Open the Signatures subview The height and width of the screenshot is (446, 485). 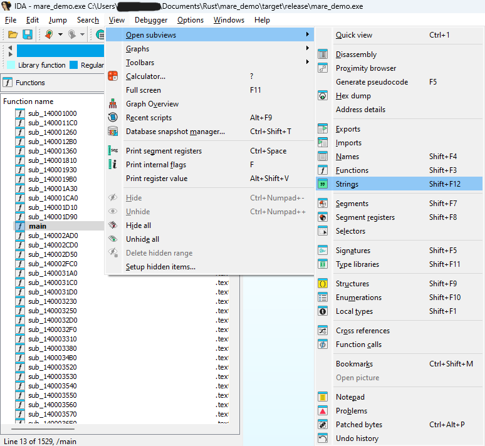tap(353, 251)
